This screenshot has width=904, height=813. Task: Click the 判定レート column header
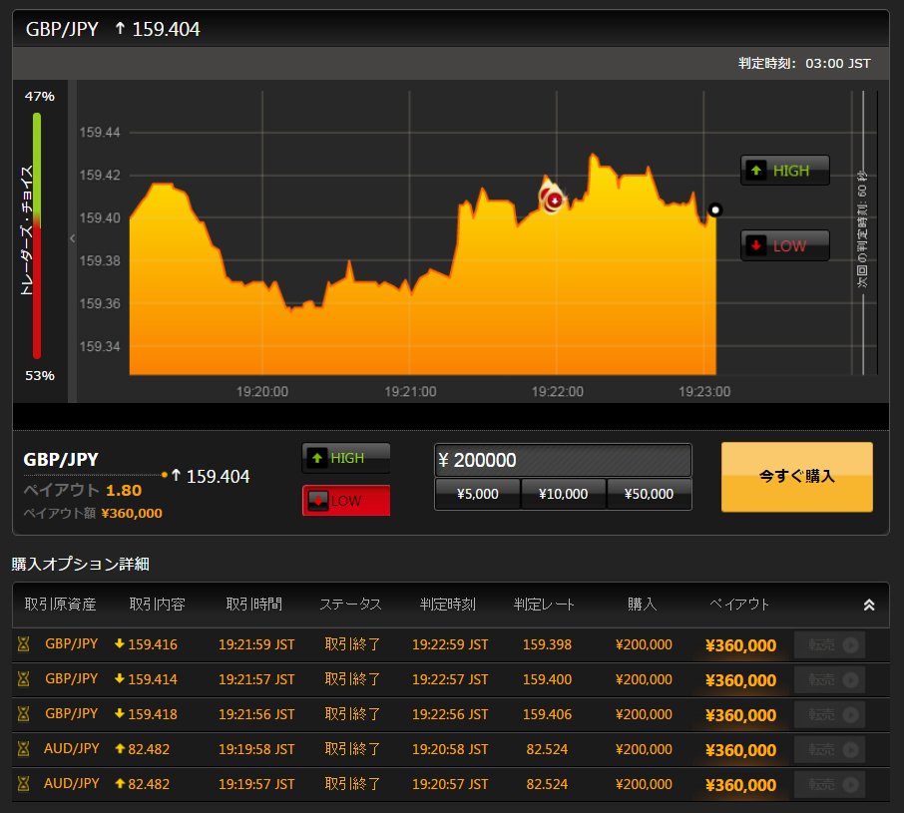pyautogui.click(x=544, y=604)
